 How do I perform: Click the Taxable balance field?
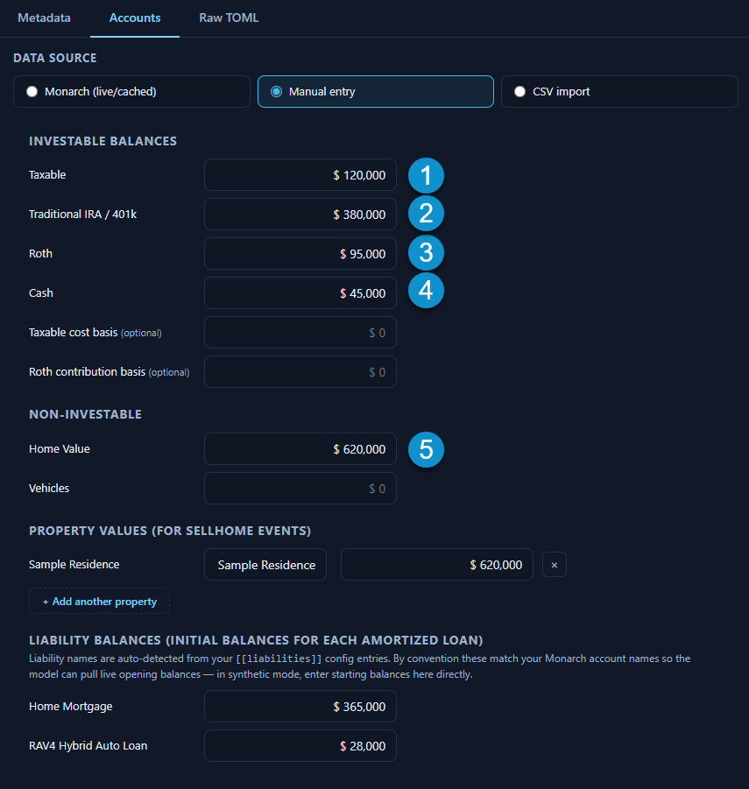pyautogui.click(x=300, y=175)
